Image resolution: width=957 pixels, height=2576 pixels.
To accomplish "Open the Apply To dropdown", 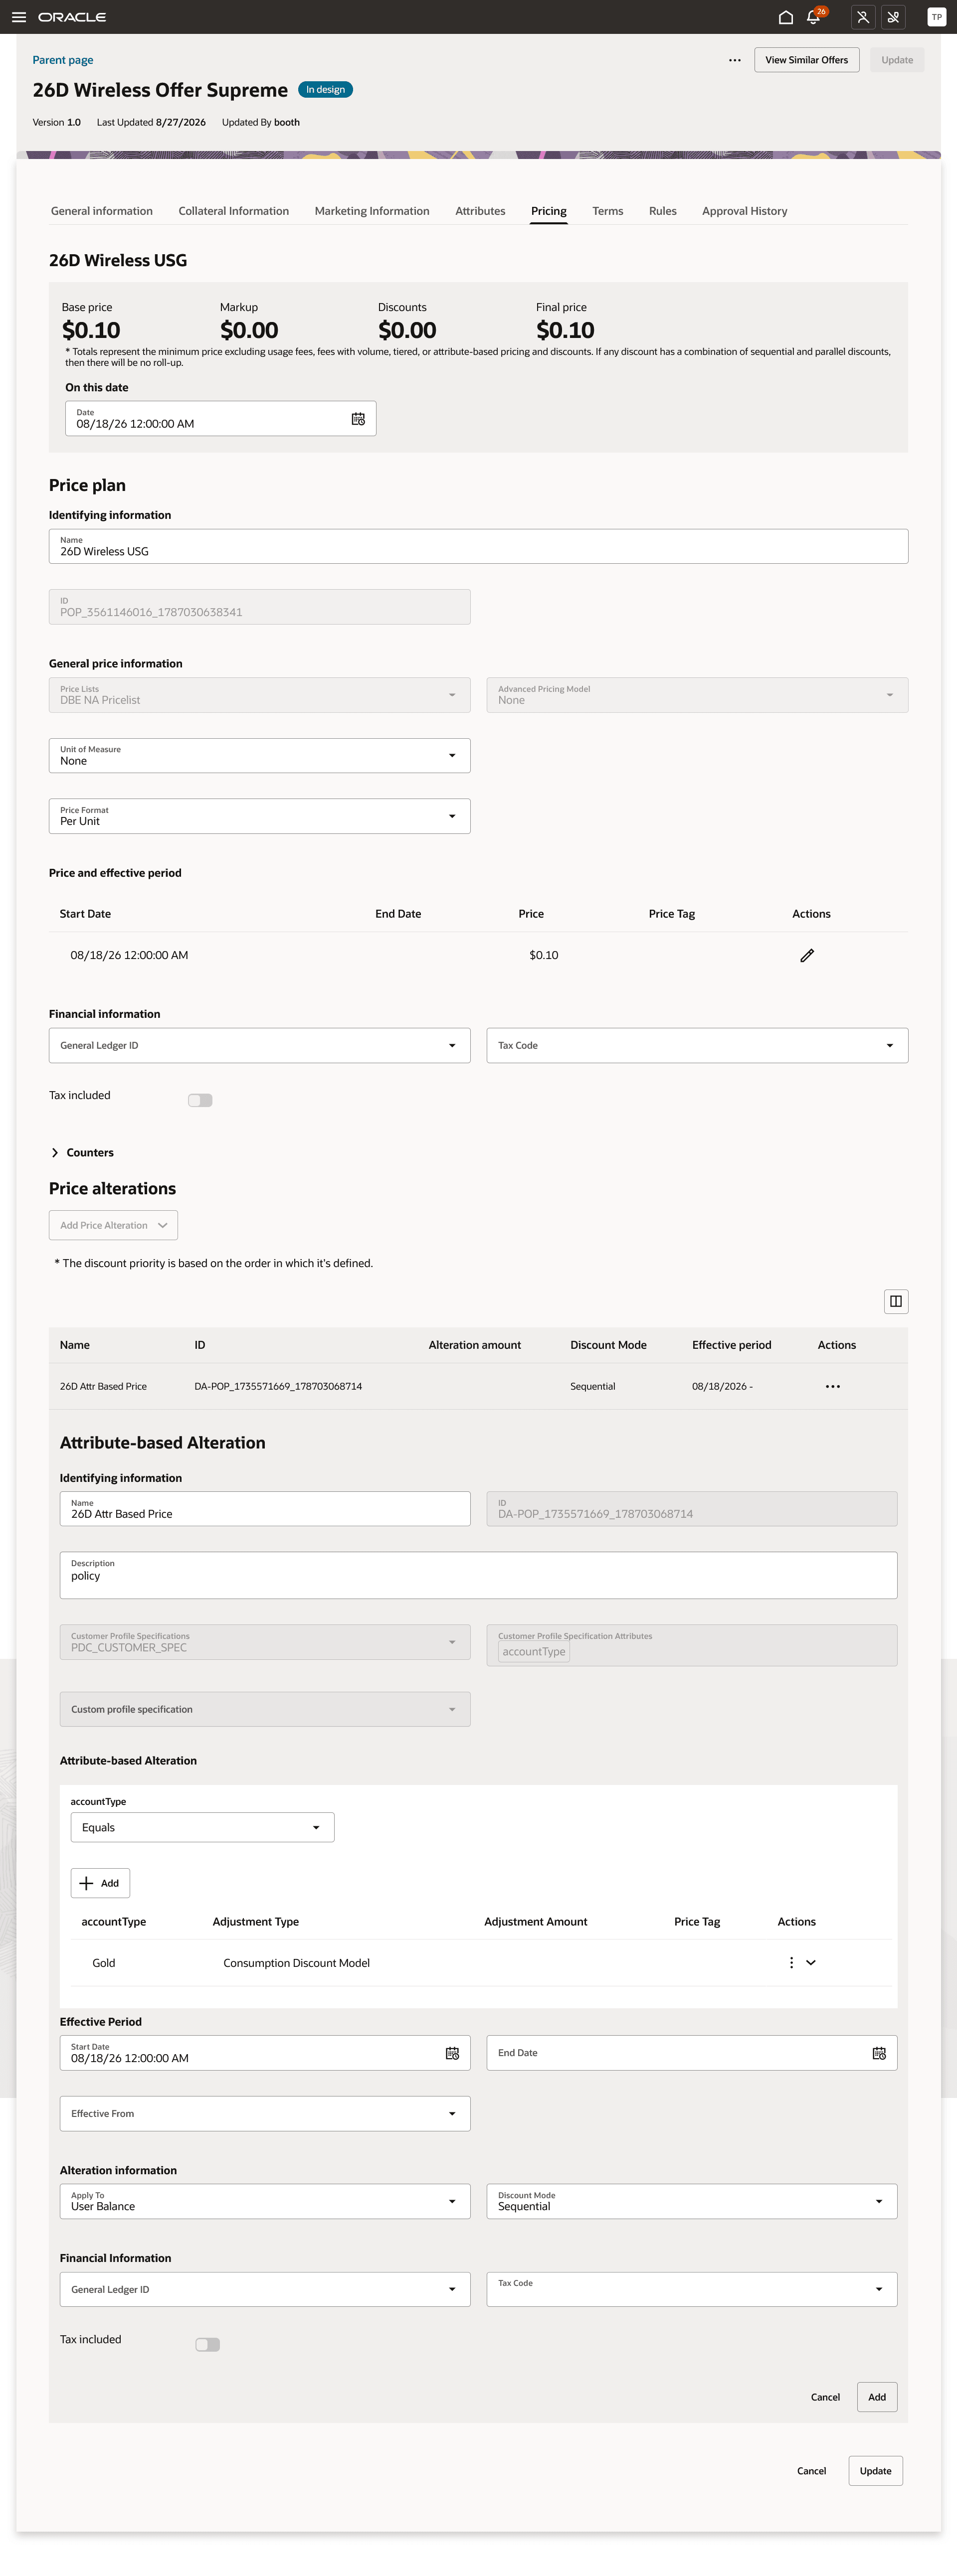I will coord(265,2201).
